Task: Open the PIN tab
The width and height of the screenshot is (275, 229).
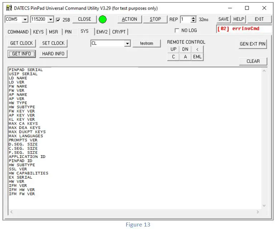Action: tap(68, 32)
